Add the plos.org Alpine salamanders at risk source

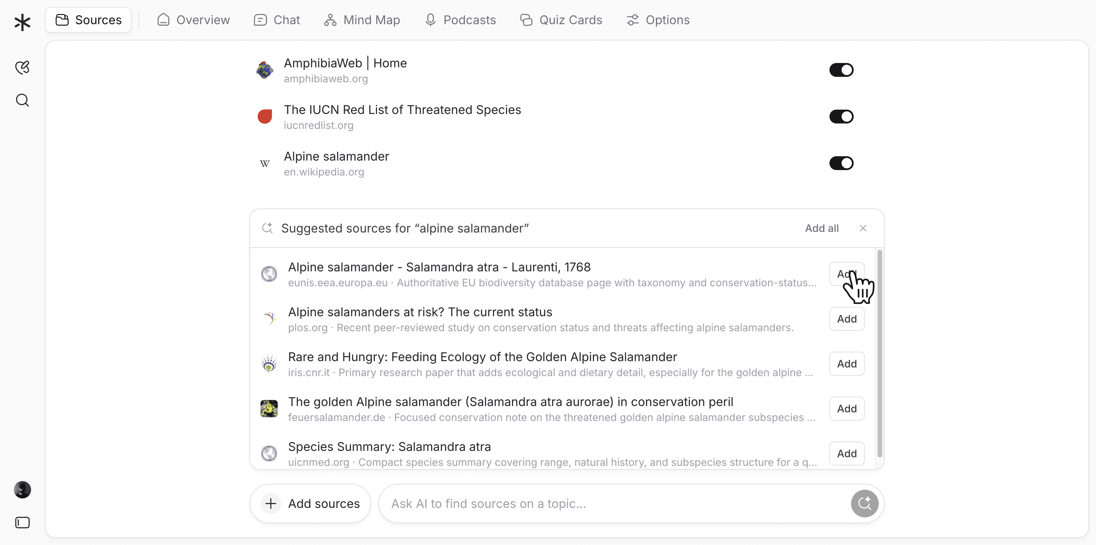(847, 319)
